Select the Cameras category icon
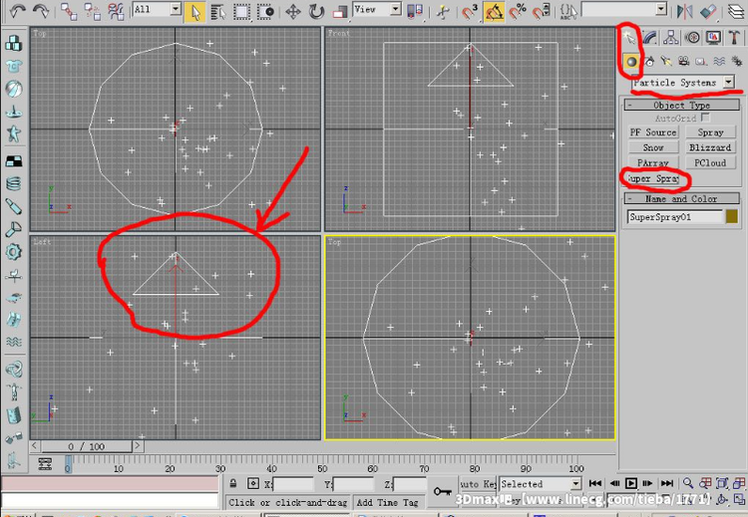748x517 pixels. tap(684, 62)
